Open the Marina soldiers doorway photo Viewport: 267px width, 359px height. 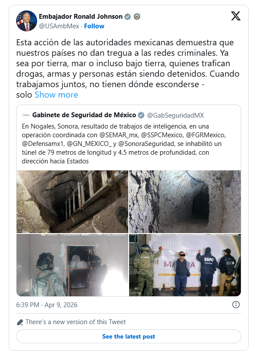(x=72, y=265)
